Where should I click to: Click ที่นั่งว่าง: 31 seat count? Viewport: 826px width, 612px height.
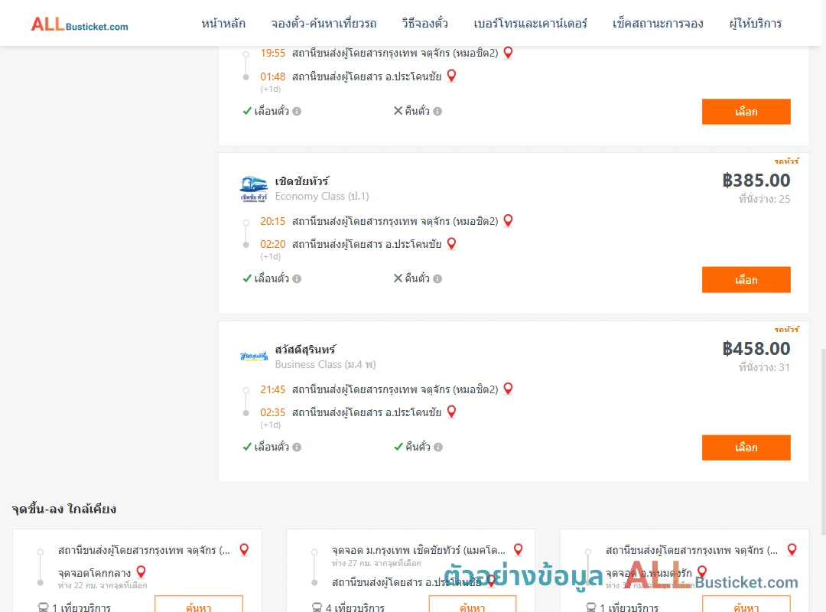pyautogui.click(x=764, y=367)
